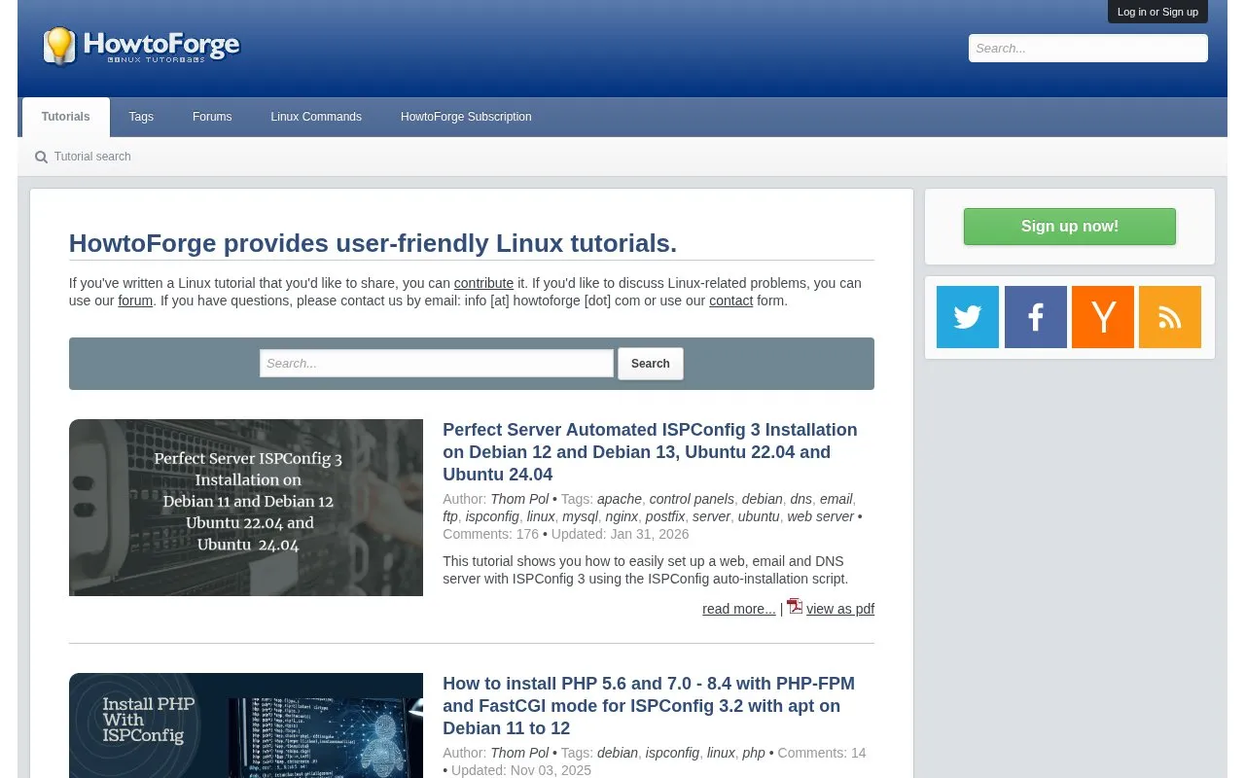This screenshot has height=778, width=1245.
Task: Open the Facebook social icon
Action: click(x=1036, y=317)
